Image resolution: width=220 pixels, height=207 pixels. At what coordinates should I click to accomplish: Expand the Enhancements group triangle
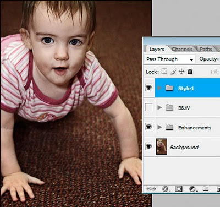click(159, 127)
